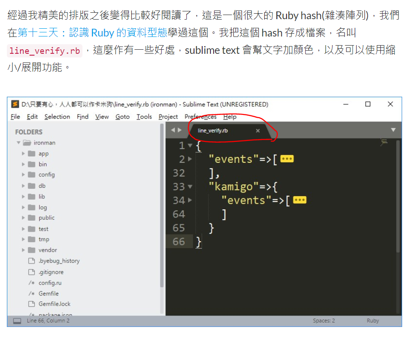Fold line 1 with its arrow
This screenshot has width=409, height=337.
(190, 145)
